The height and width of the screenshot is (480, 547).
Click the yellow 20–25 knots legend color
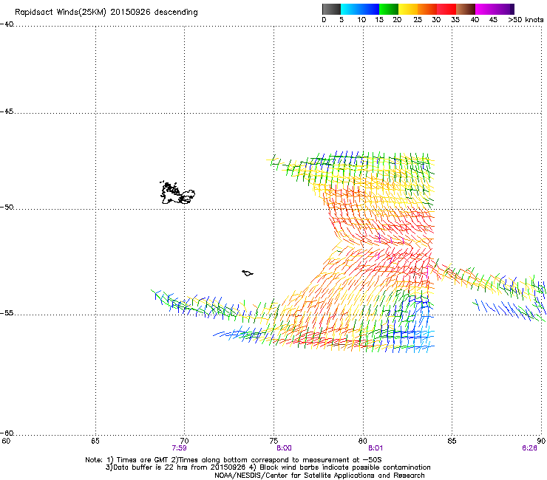tap(408, 9)
